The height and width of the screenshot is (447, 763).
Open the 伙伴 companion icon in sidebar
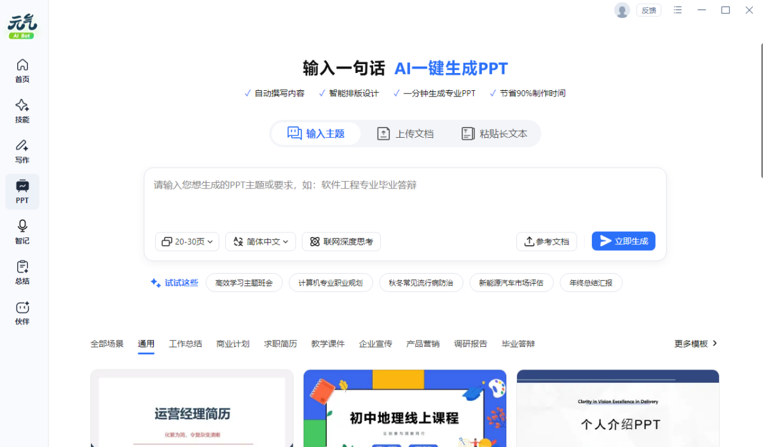click(x=22, y=312)
